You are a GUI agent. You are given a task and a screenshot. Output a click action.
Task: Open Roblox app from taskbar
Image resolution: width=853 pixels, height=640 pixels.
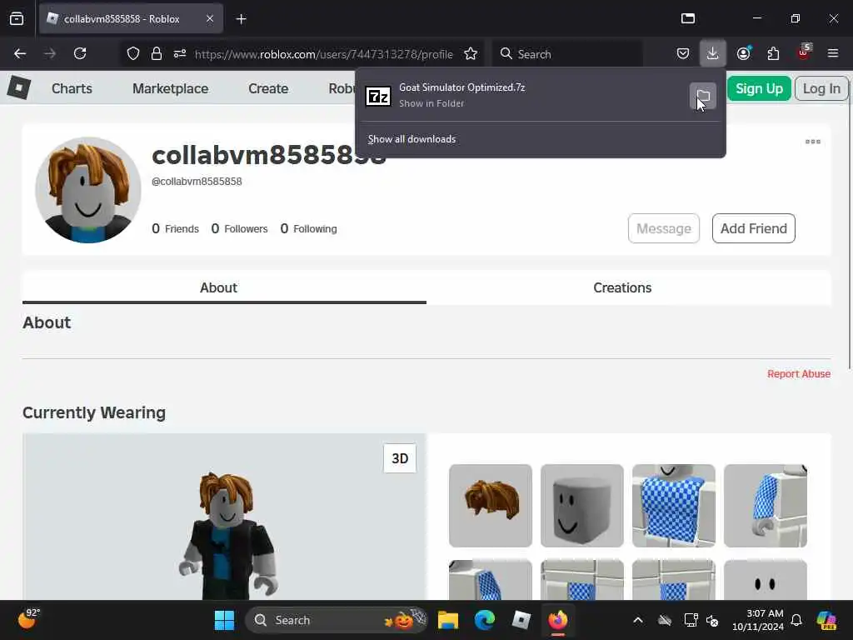(521, 620)
